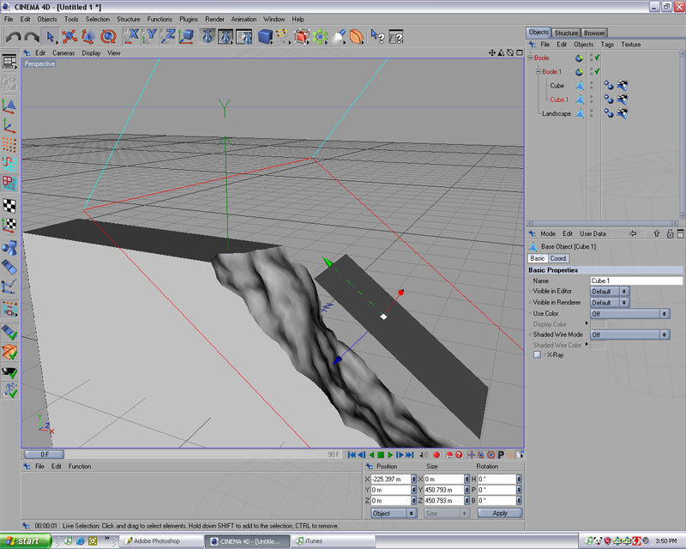Open the primitive Cube icon in the toolbar
Viewport: 686px width, 549px height.
(266, 36)
